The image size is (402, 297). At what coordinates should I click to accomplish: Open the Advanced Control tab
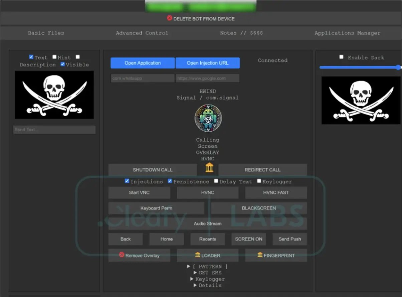[142, 33]
